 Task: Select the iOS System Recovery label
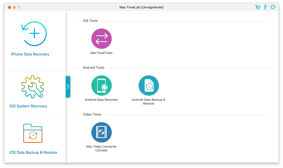[x=28, y=106]
